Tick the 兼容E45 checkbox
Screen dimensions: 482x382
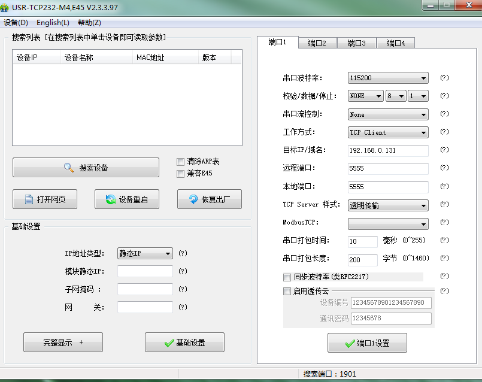tap(180, 174)
